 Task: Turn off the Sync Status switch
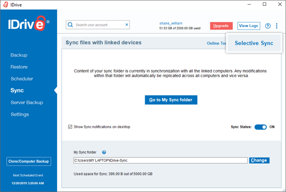[260, 127]
